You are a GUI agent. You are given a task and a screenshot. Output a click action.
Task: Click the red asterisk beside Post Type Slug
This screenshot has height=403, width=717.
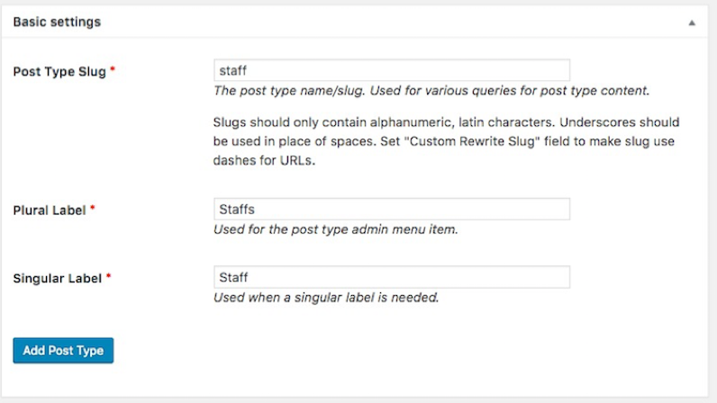113,69
